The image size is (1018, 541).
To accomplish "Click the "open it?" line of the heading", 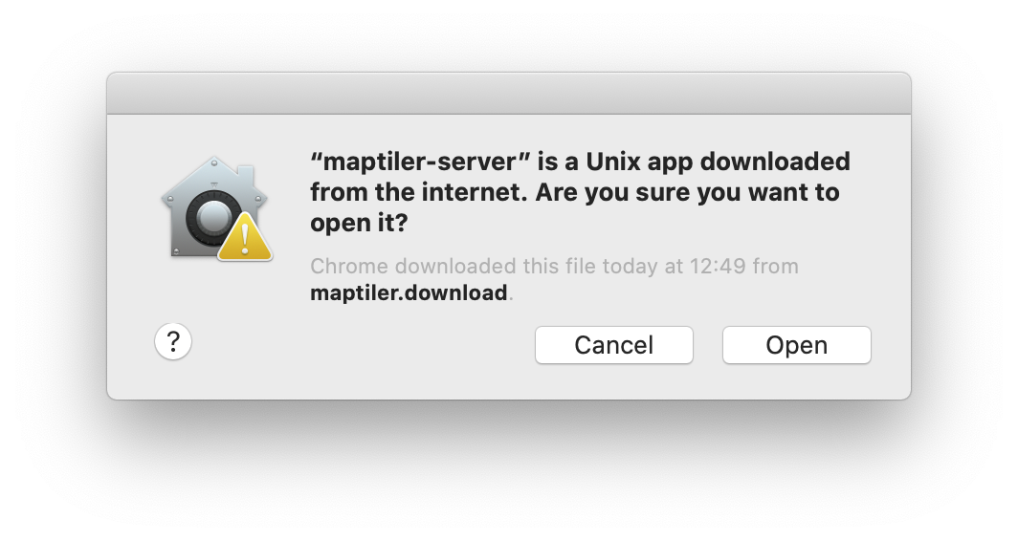I will [359, 224].
